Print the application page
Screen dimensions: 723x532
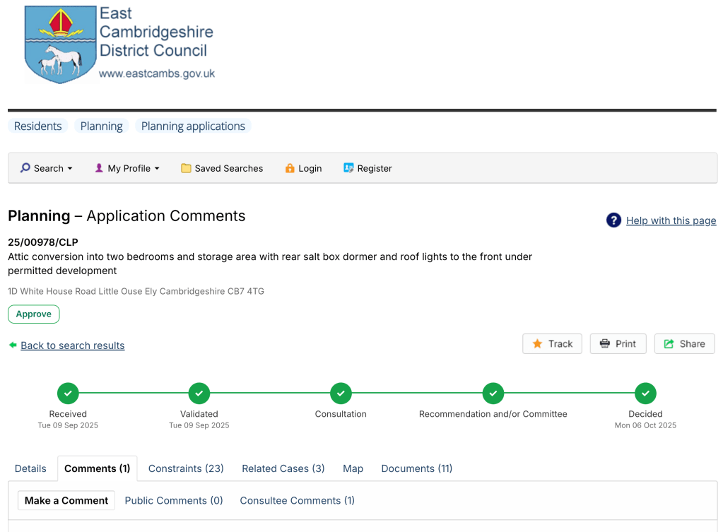(618, 343)
